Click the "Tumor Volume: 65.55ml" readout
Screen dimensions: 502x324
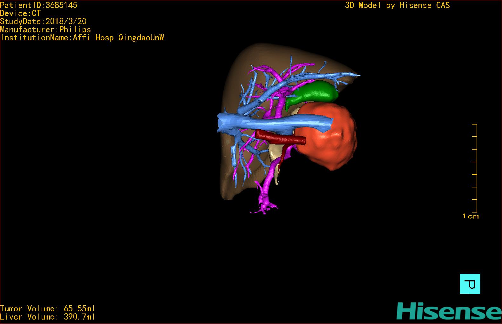(48, 308)
